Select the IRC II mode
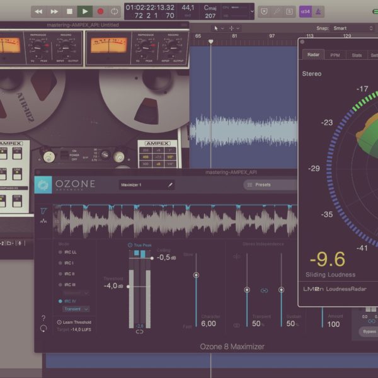 pyautogui.click(x=67, y=274)
